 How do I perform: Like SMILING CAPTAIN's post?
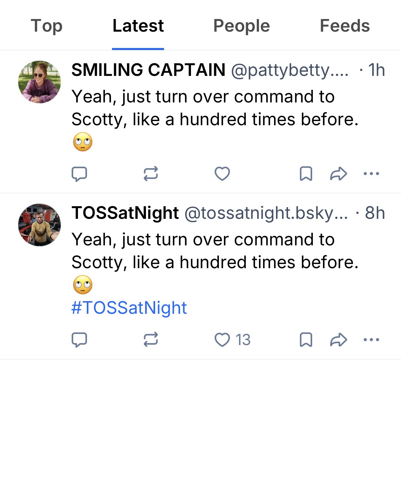point(222,174)
